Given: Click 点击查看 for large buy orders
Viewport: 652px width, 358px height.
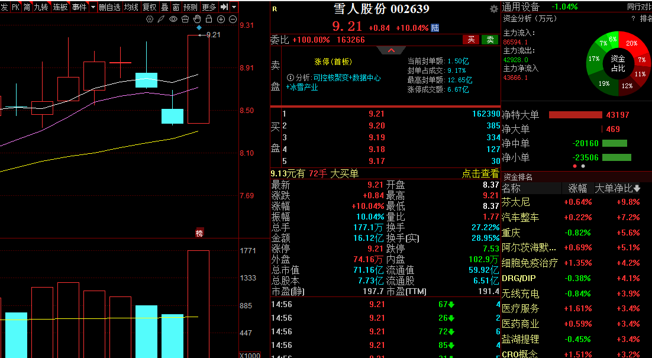Looking at the screenshot, I should click(480, 174).
